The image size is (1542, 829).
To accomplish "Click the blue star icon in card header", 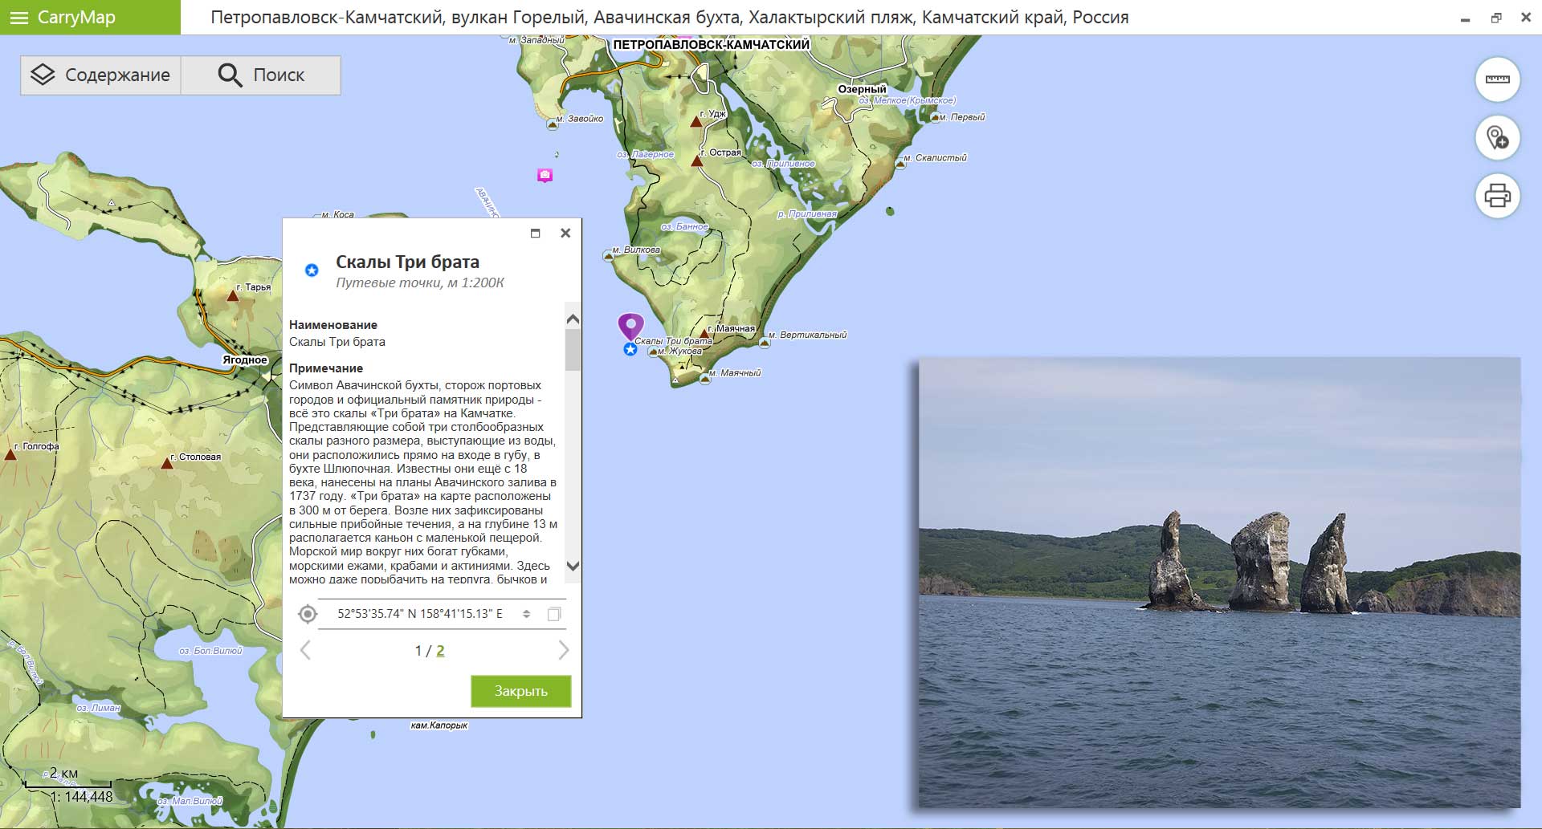I will [x=312, y=270].
